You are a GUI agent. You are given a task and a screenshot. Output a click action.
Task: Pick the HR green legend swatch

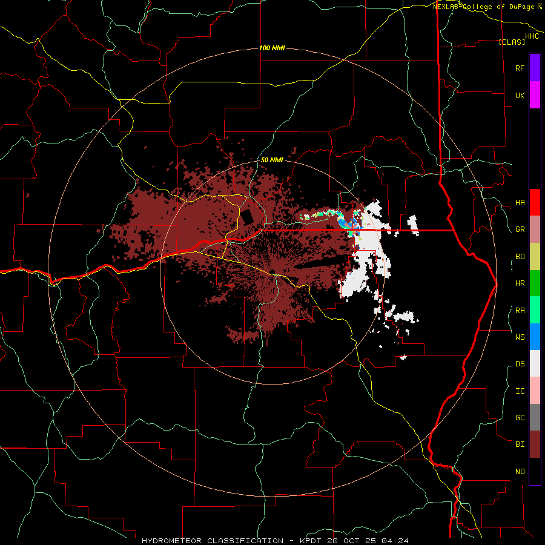click(x=535, y=283)
